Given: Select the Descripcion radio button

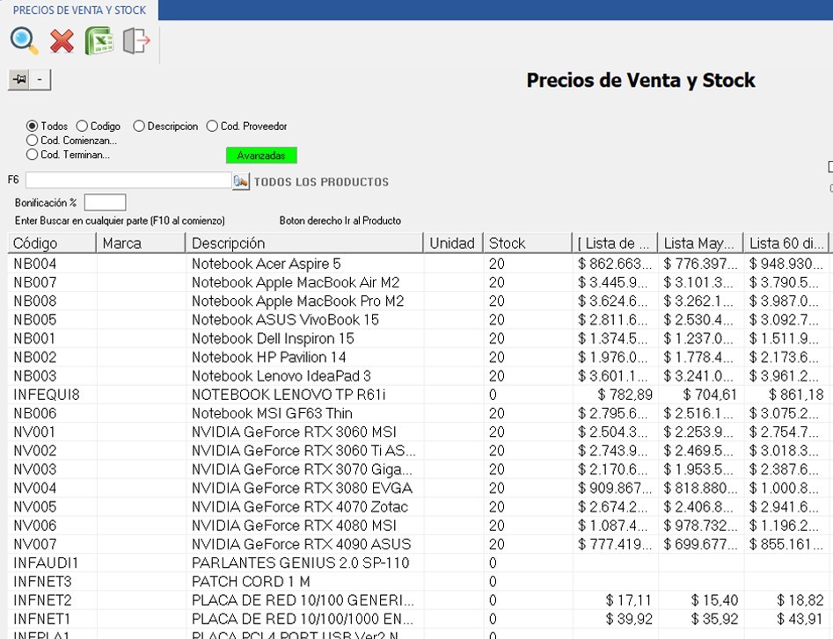Looking at the screenshot, I should click(x=139, y=127).
